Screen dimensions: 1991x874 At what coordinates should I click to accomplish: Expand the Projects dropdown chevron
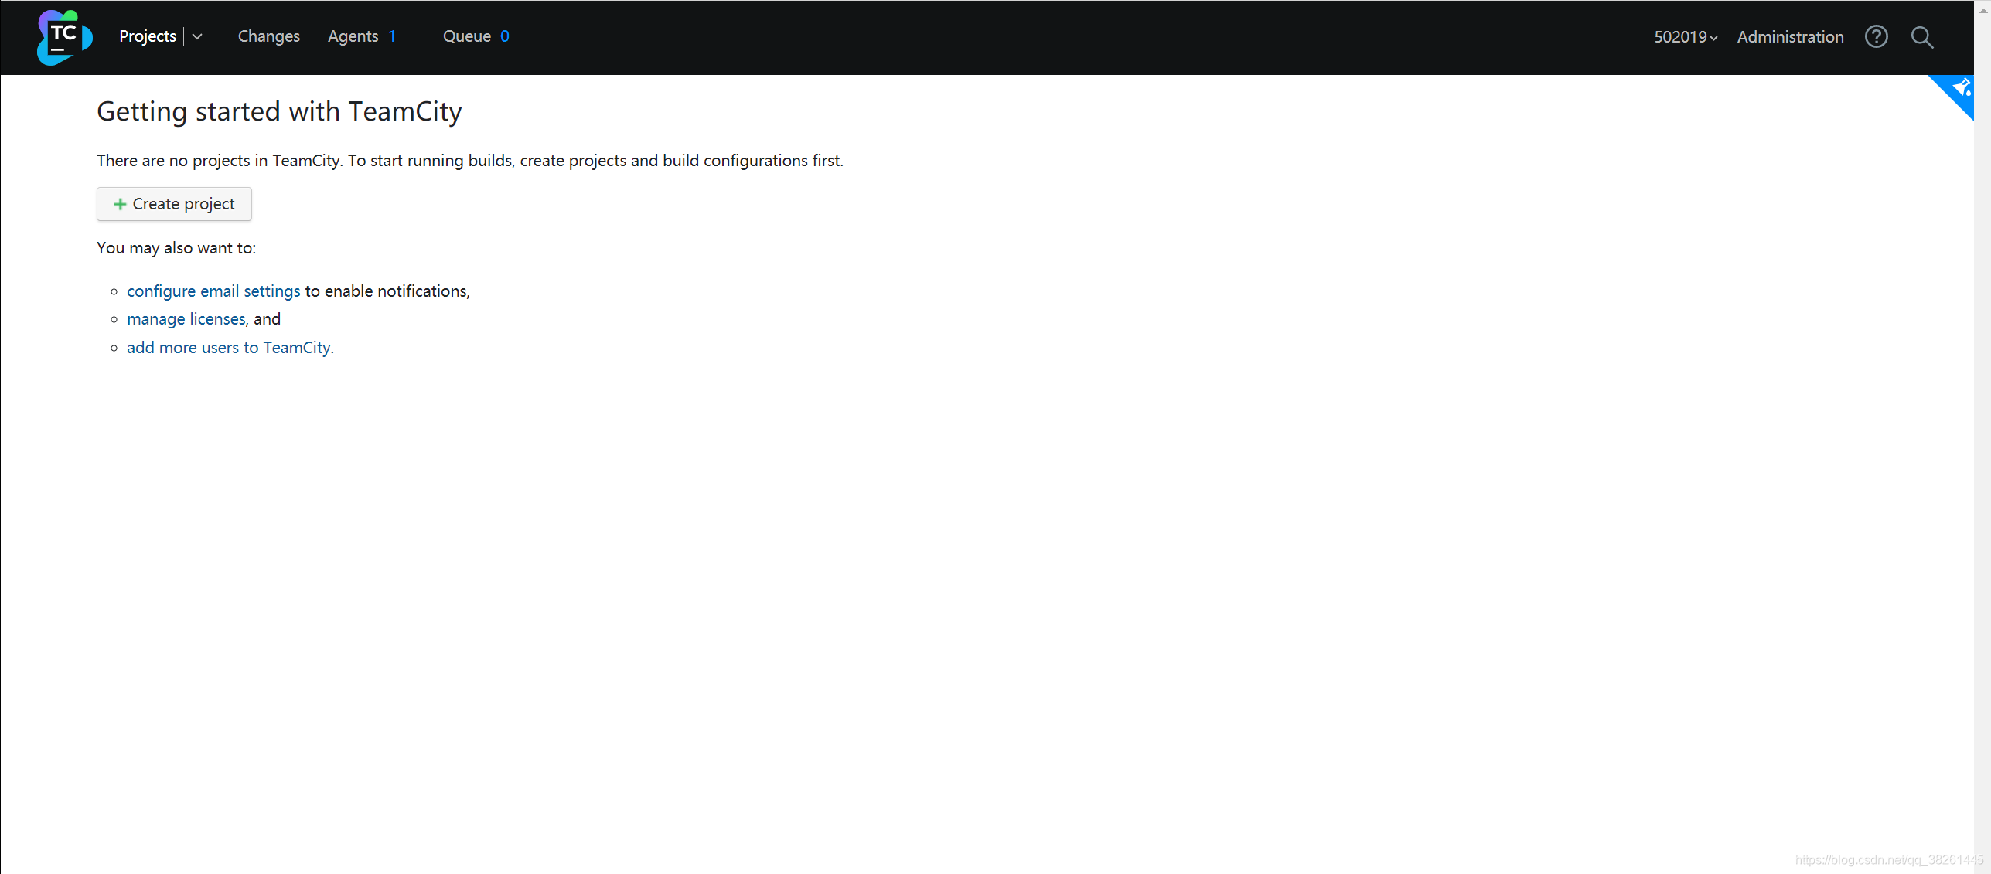pyautogui.click(x=197, y=36)
